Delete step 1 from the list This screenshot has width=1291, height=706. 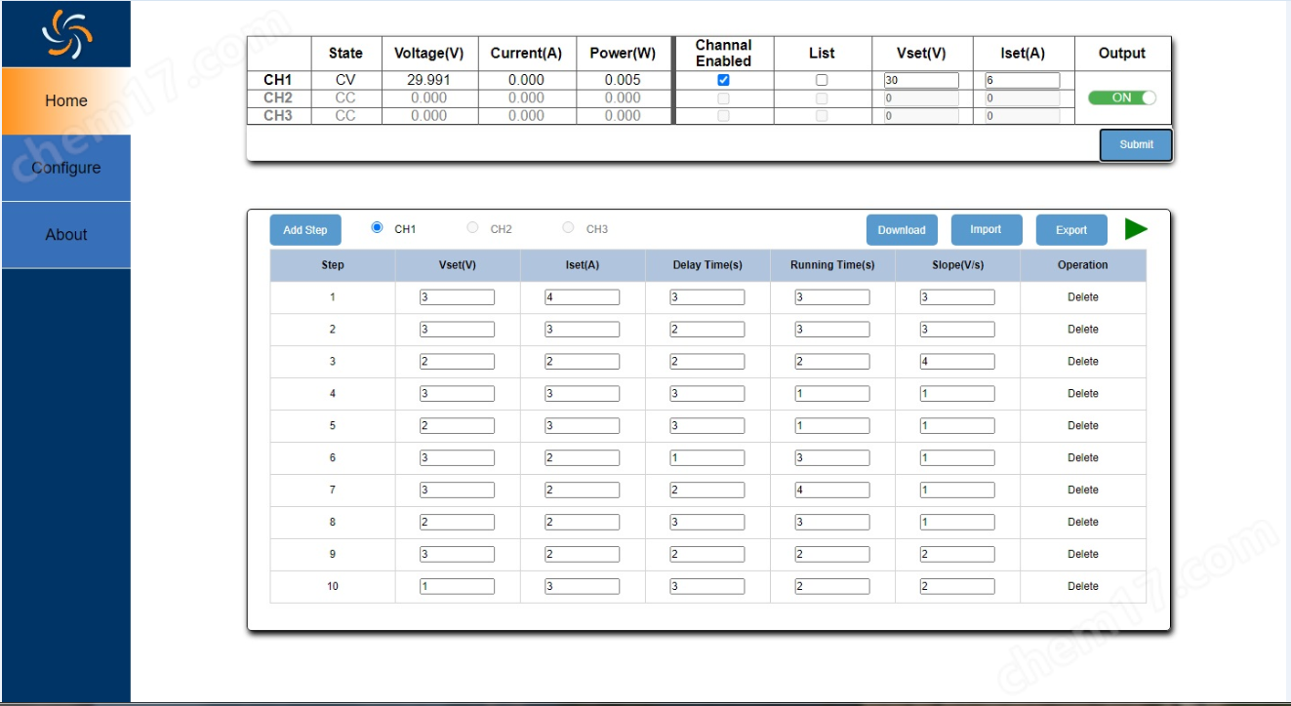[1083, 297]
